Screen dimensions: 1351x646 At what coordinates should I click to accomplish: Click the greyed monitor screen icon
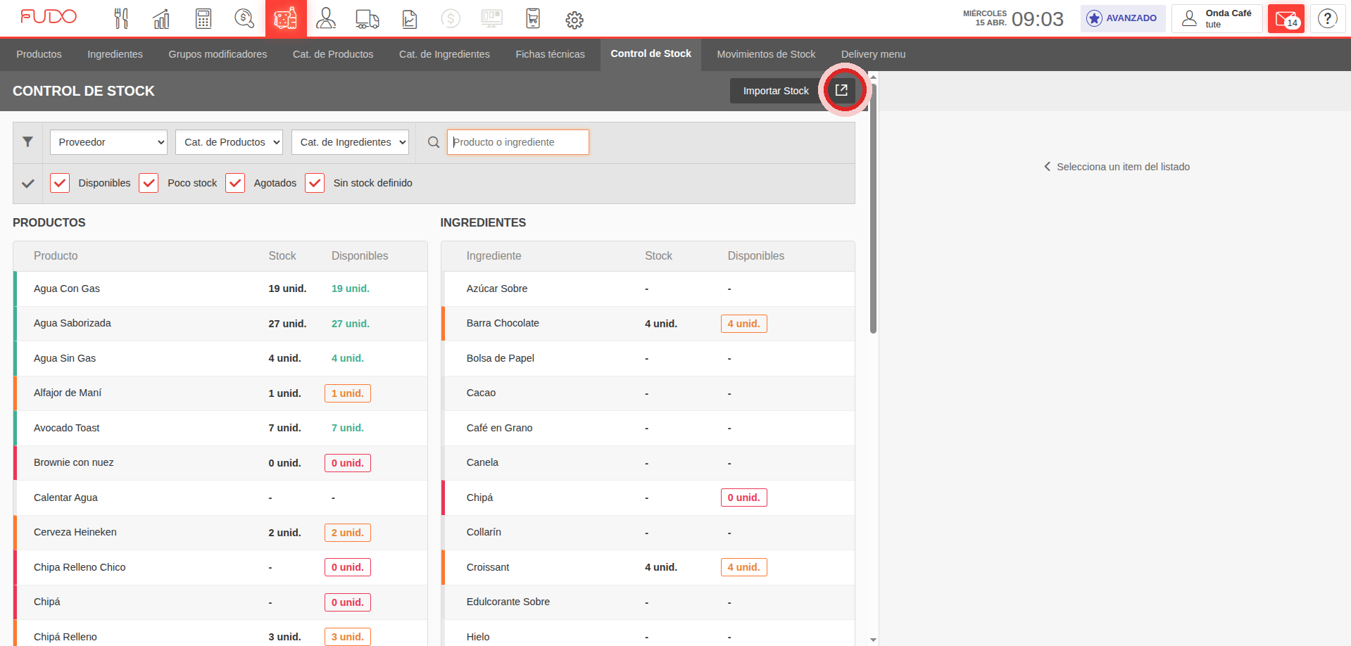point(492,18)
